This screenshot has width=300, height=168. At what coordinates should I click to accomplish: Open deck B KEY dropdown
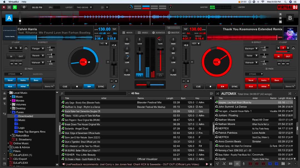196,44
